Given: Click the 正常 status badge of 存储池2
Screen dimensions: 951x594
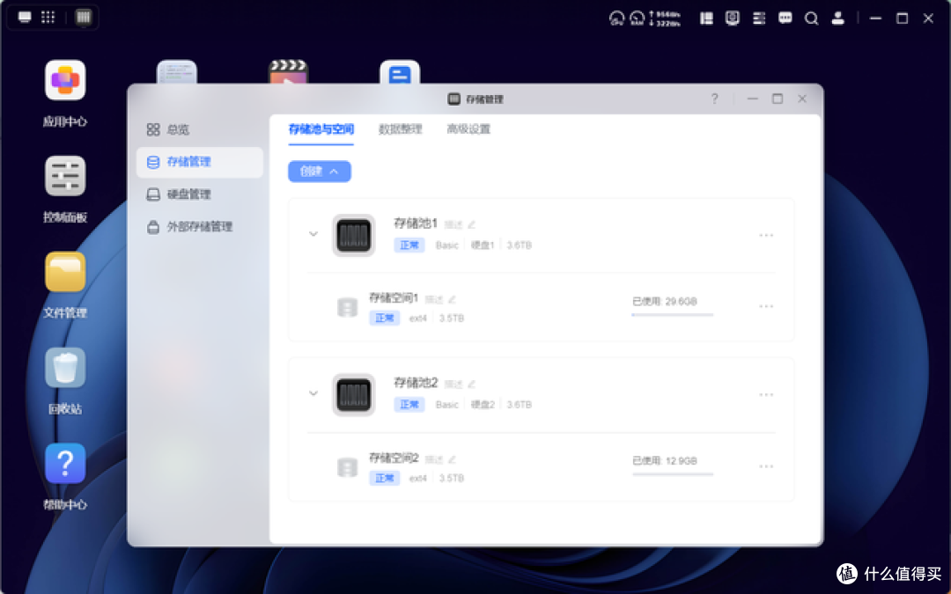Looking at the screenshot, I should tap(409, 404).
